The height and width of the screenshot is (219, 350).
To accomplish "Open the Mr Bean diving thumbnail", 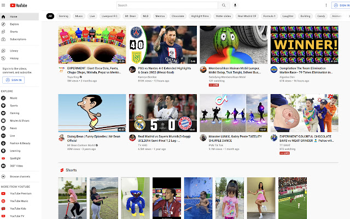I will click(92, 113).
